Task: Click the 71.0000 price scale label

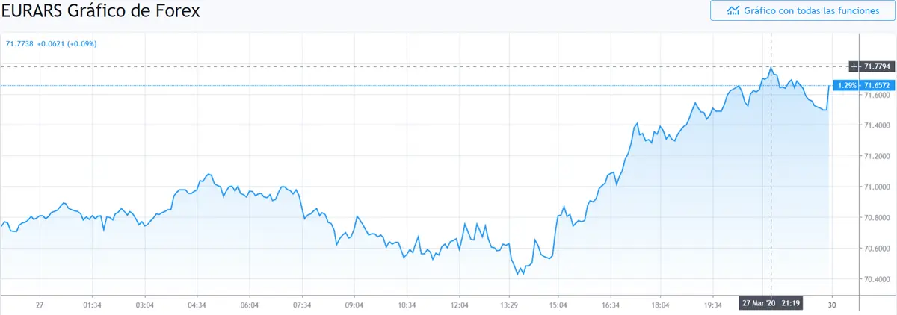Action: pos(878,187)
